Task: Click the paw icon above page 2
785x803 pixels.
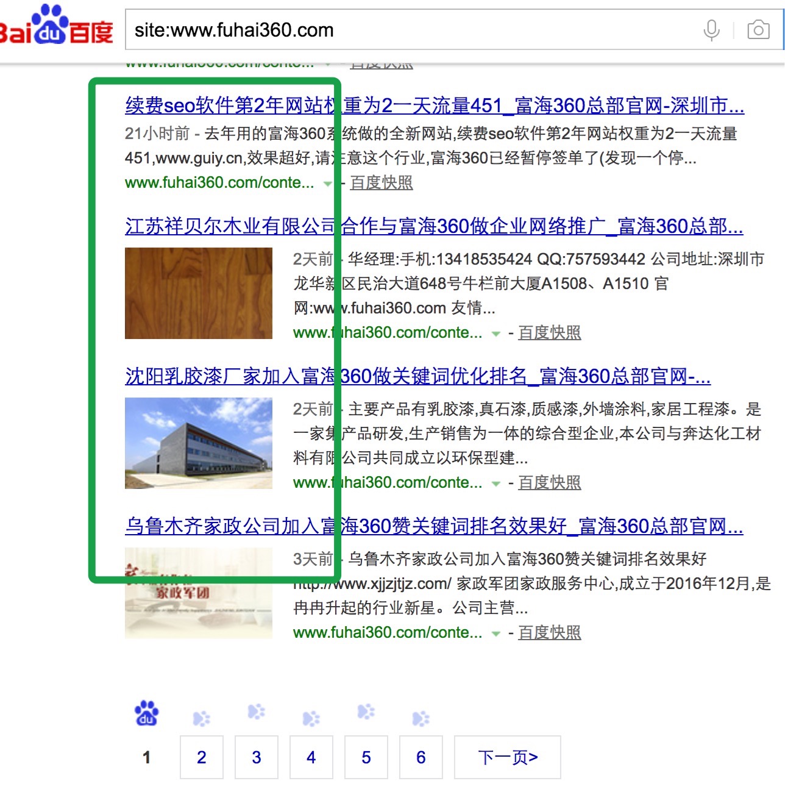Action: [201, 719]
